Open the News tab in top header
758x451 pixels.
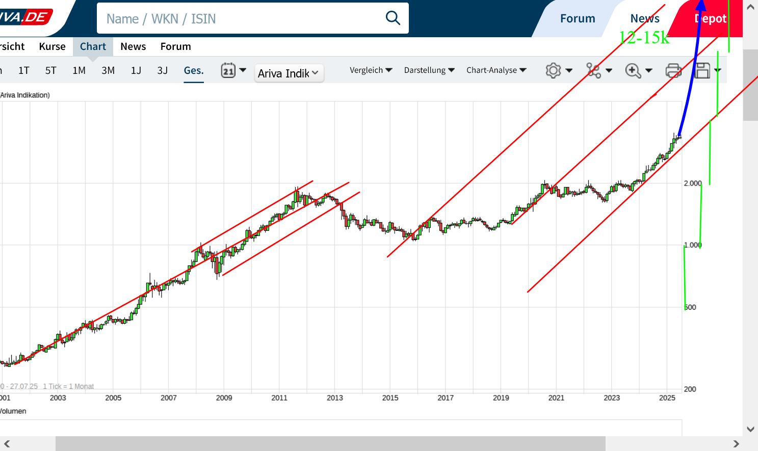point(645,18)
